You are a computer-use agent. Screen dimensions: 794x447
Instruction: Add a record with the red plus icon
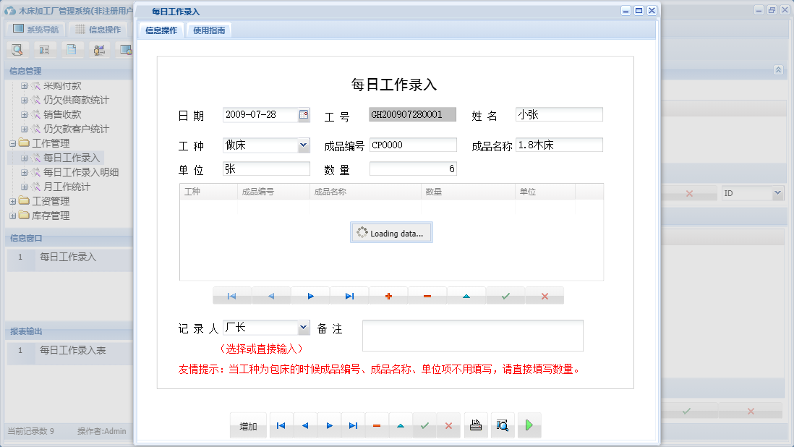tap(388, 296)
